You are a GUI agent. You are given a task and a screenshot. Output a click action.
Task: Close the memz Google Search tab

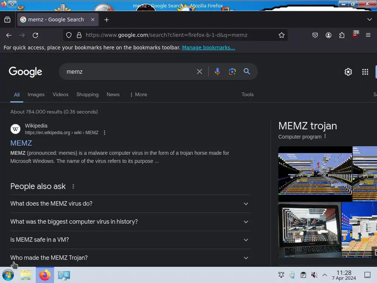[92, 20]
